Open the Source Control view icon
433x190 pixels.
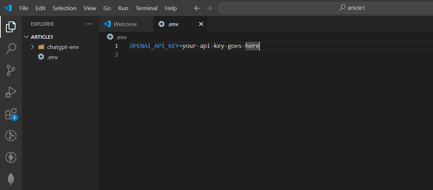coord(11,70)
